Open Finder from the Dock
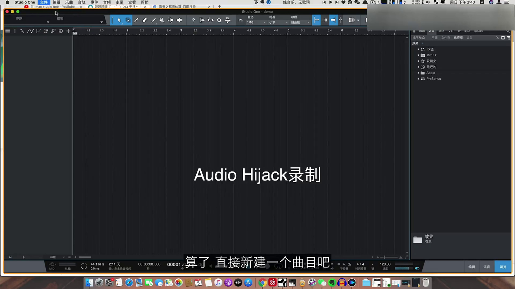Viewport: 515px width, 289px height. (89, 283)
